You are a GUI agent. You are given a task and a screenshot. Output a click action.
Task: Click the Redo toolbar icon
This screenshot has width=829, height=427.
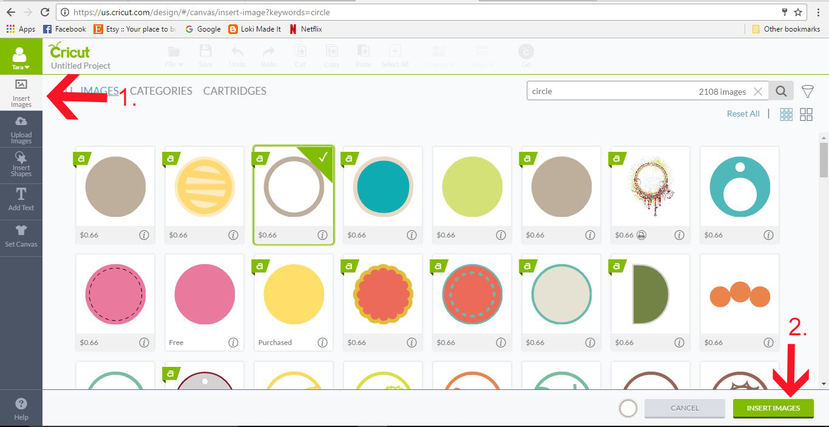268,56
